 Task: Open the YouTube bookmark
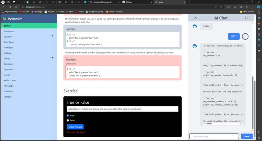[x=24, y=12]
